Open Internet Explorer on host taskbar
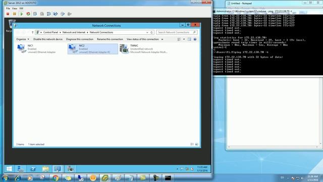This screenshot has width=323, height=182. click(x=18, y=178)
